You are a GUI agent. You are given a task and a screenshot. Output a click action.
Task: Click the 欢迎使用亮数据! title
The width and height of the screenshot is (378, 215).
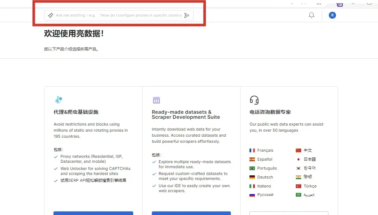74,33
